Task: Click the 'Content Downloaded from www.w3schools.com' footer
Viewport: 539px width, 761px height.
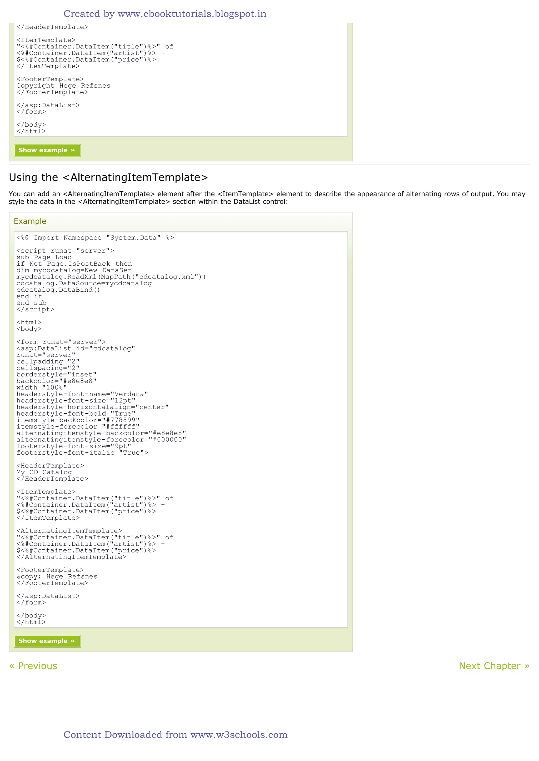Action: pos(176,734)
